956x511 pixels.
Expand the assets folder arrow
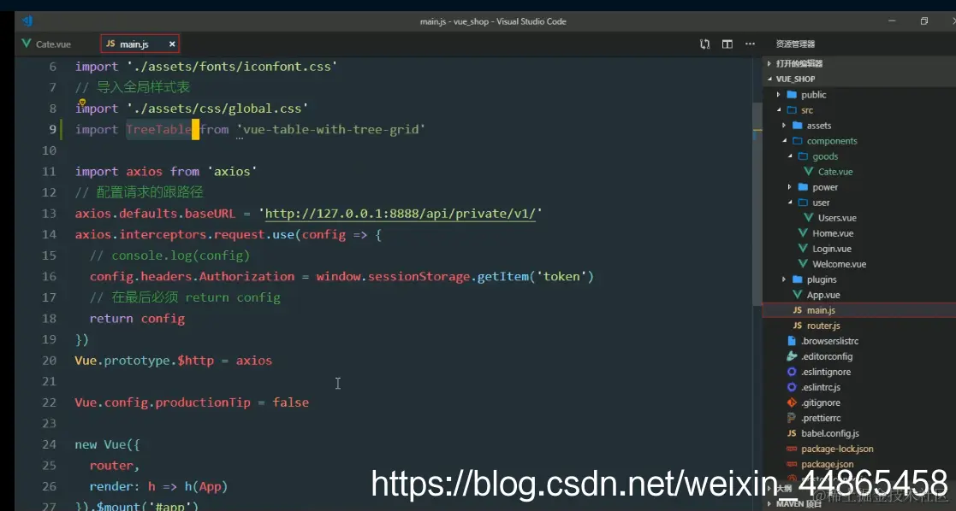[x=784, y=126]
